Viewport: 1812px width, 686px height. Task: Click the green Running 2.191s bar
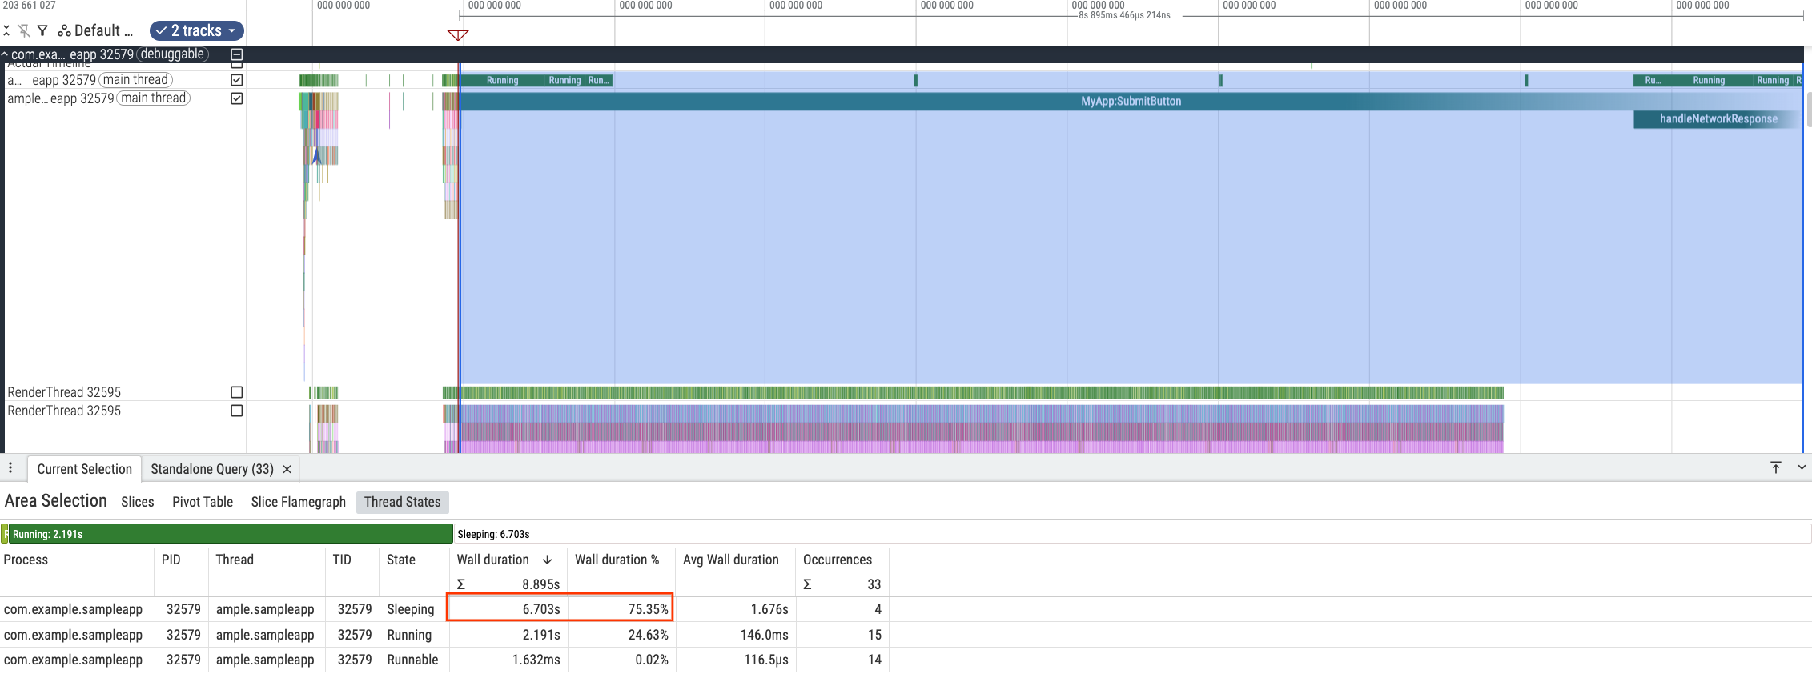click(230, 534)
